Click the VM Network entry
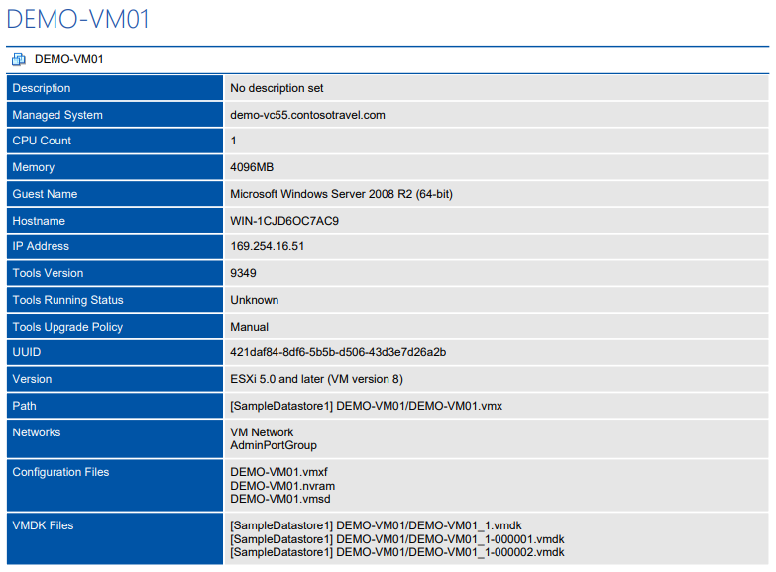 pos(262,432)
